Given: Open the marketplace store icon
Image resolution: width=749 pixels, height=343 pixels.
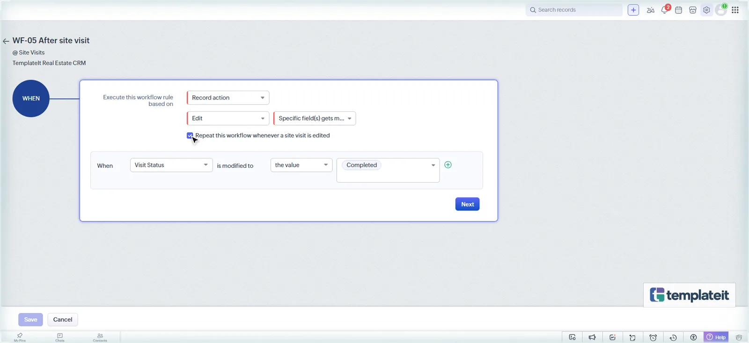Looking at the screenshot, I should tap(693, 10).
